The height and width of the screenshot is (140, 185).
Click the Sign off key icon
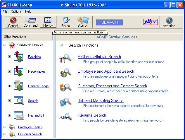coord(83,20)
